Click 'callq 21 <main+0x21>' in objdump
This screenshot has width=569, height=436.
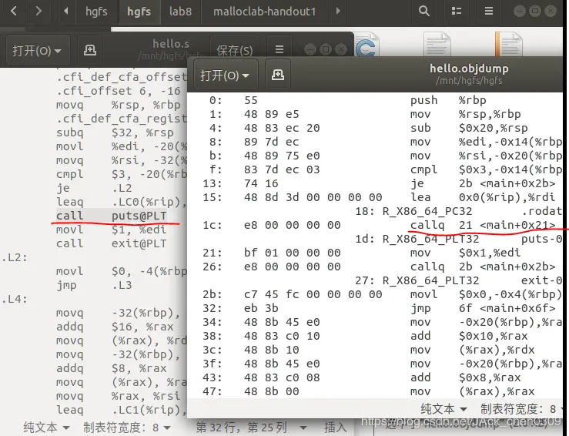[x=483, y=225]
